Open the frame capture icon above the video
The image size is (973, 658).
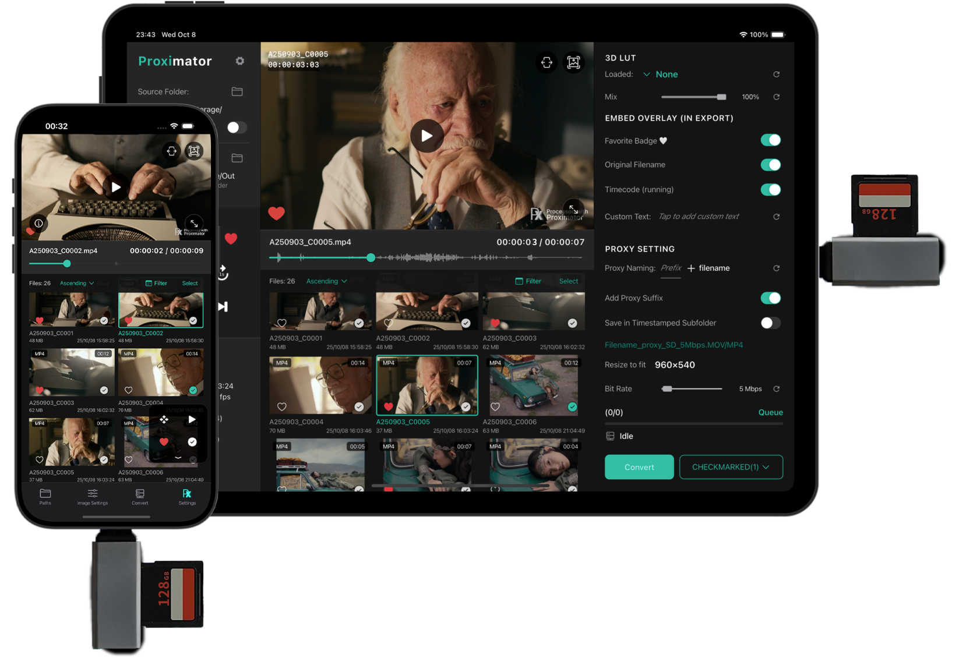pos(573,62)
